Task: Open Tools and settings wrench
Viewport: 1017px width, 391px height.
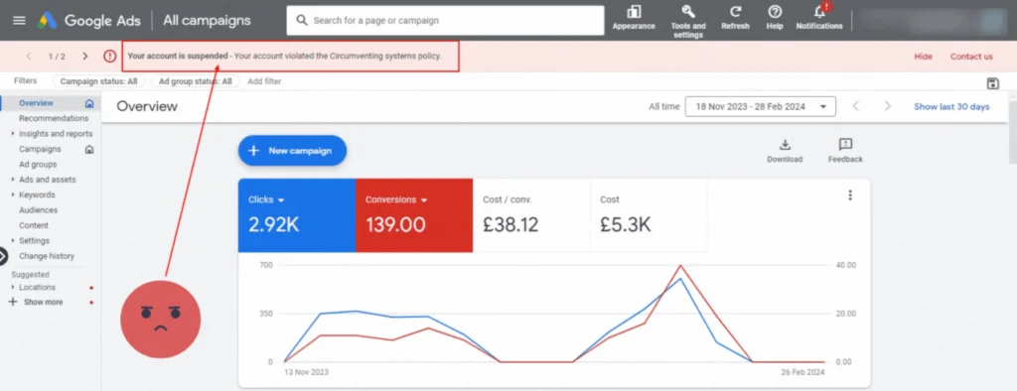Action: click(x=688, y=12)
